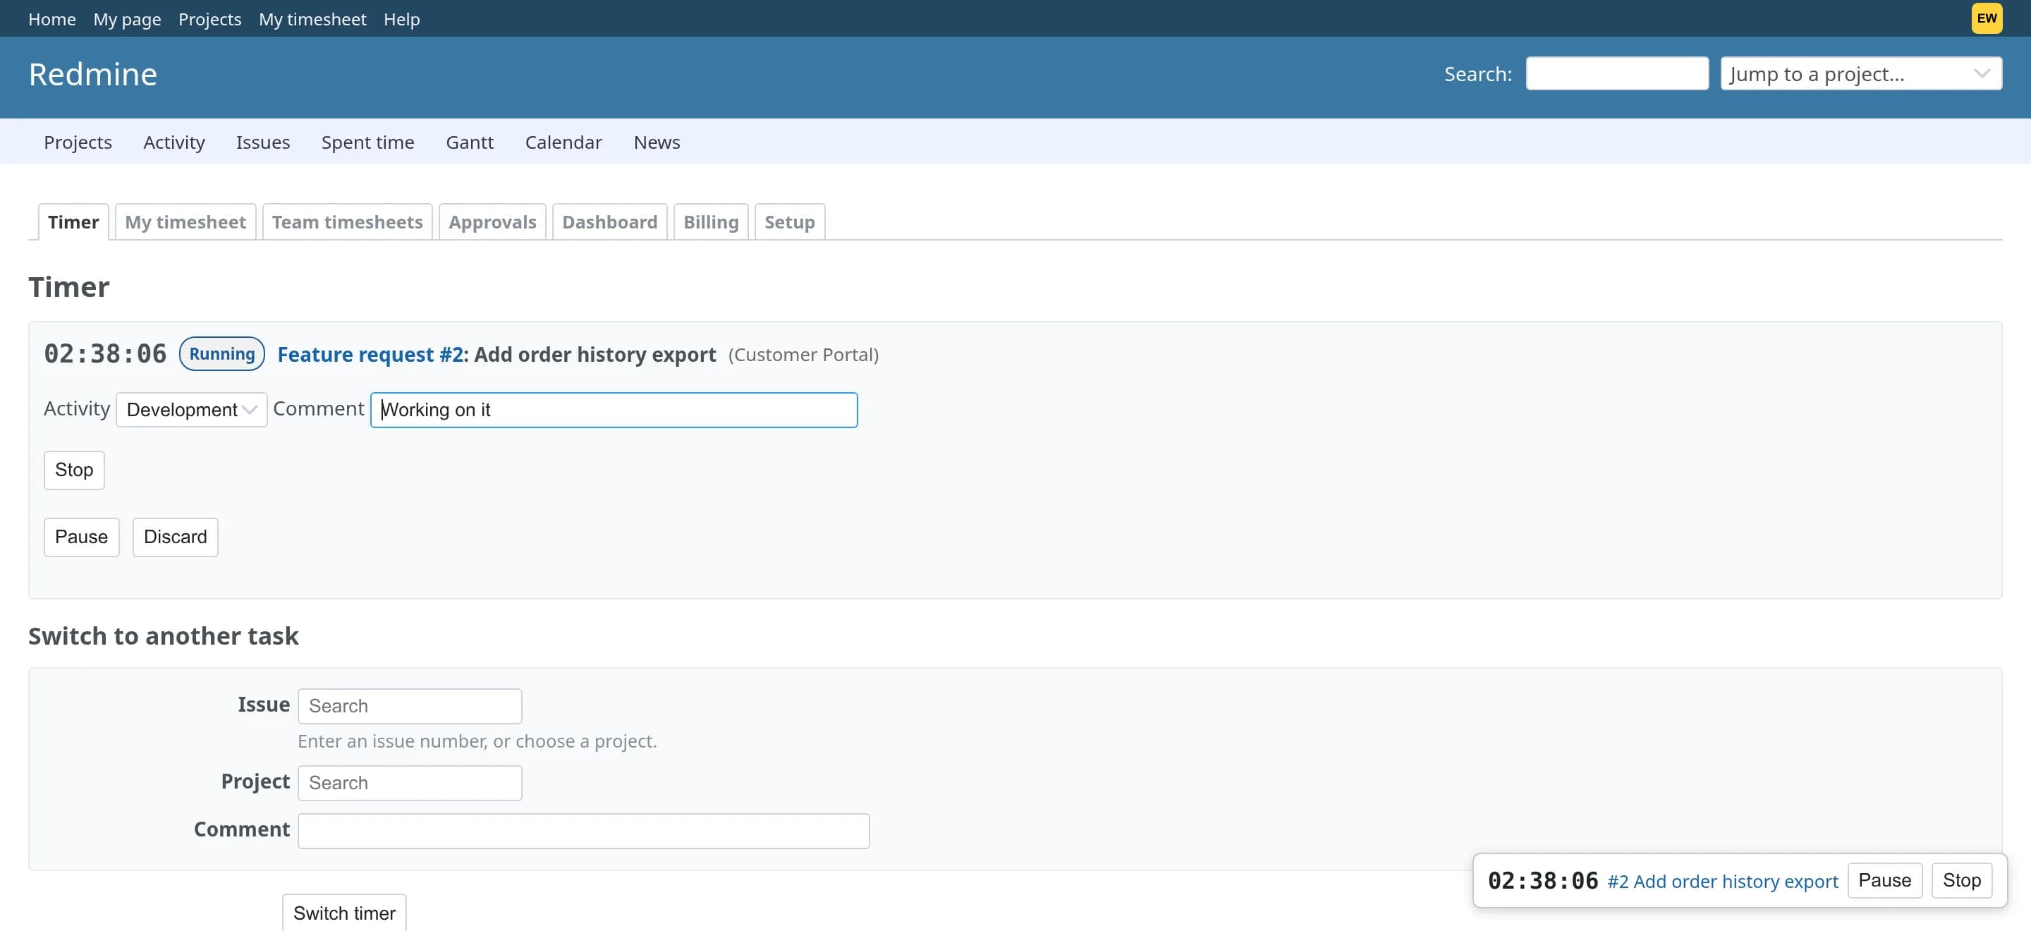Click the Comment field with 'Working on it'

tap(614, 410)
